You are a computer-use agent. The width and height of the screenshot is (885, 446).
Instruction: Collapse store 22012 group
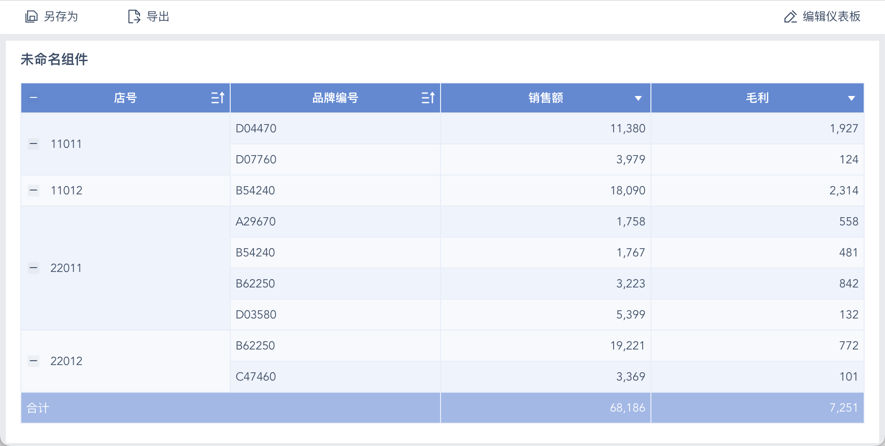pos(33,361)
